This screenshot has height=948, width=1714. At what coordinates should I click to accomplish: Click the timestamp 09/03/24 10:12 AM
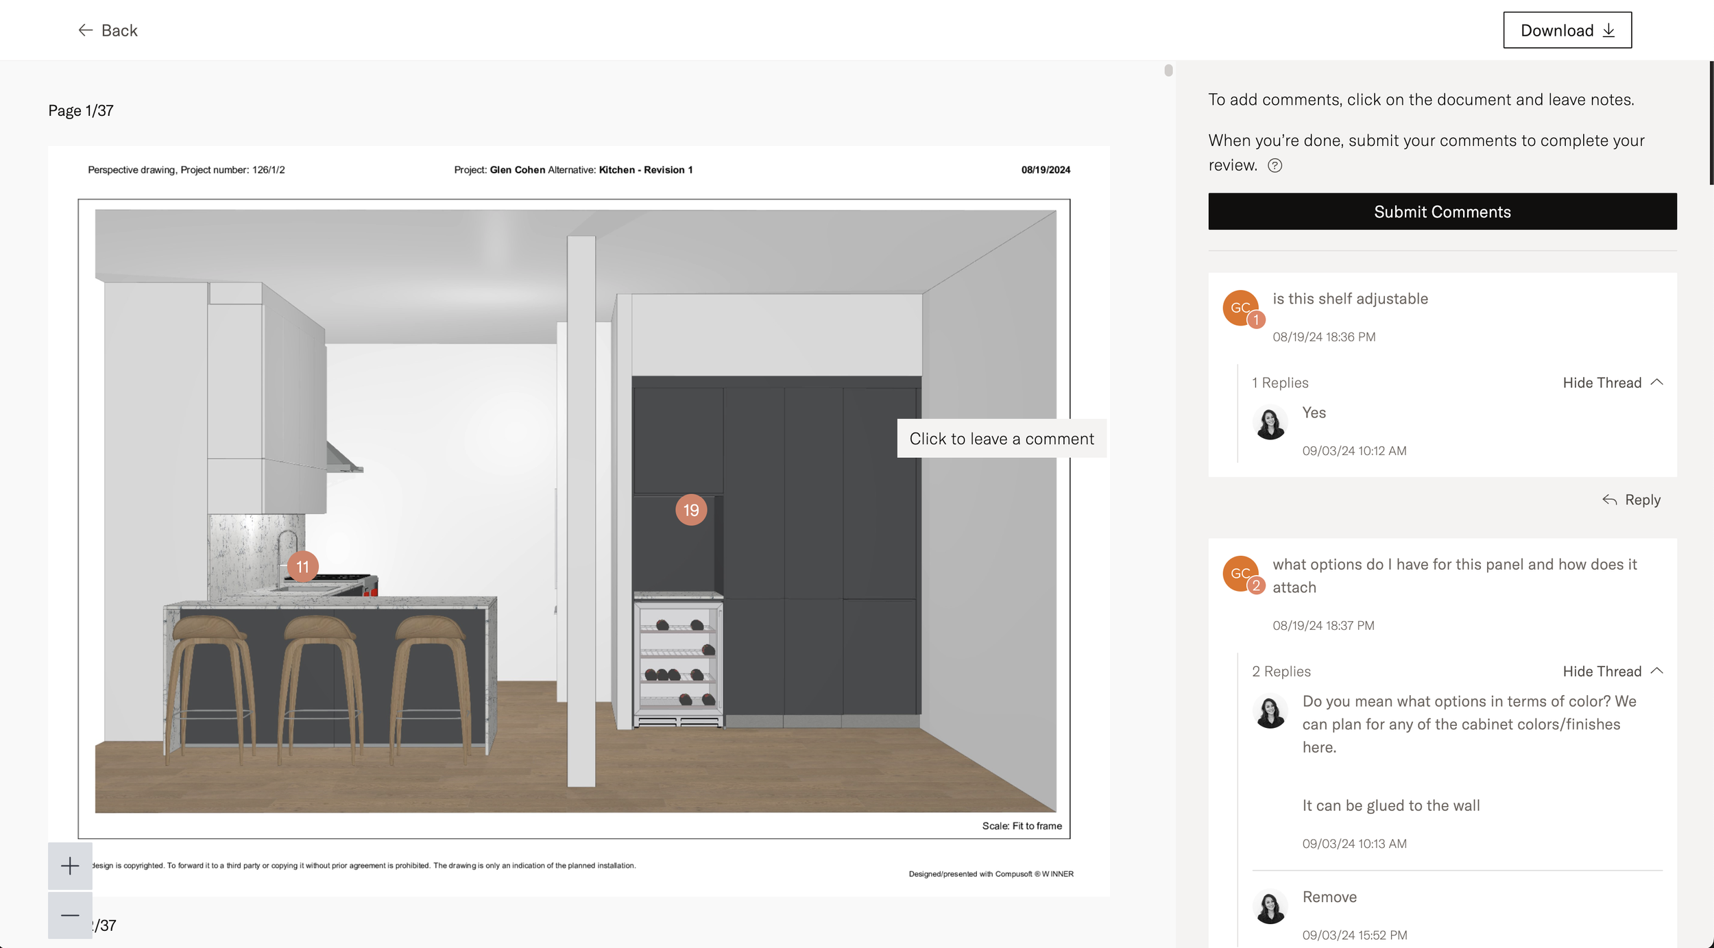[1354, 450]
